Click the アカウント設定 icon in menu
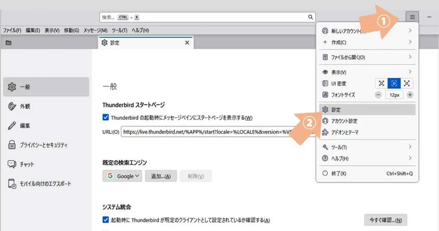The width and height of the screenshot is (439, 231). tap(325, 121)
